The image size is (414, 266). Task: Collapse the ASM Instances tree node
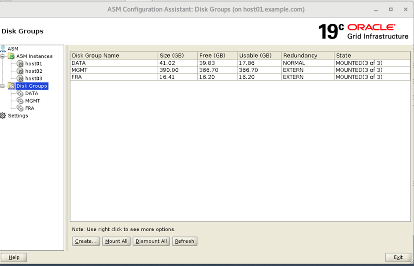[3, 56]
